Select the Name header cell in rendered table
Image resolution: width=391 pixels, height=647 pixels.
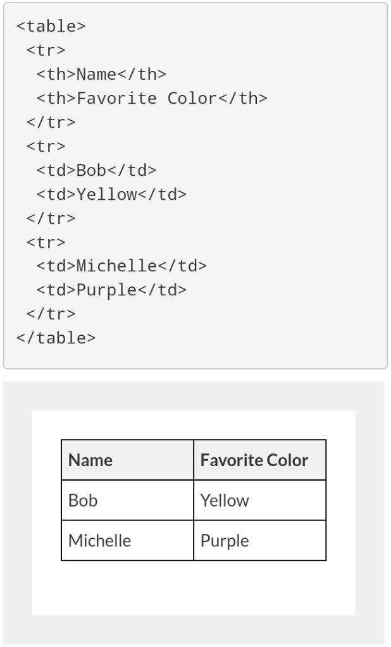[x=127, y=460]
